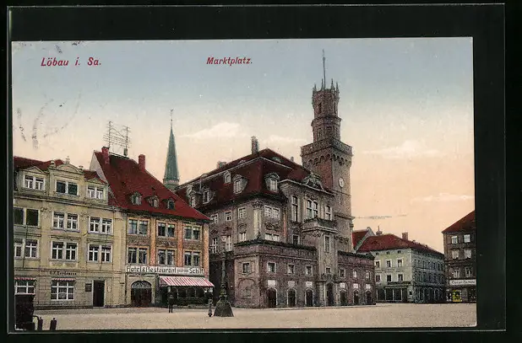Select the chimney on the town hall roof

pyautogui.click(x=253, y=145)
